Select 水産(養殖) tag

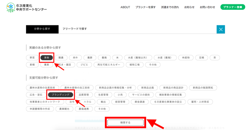[x=165, y=57]
